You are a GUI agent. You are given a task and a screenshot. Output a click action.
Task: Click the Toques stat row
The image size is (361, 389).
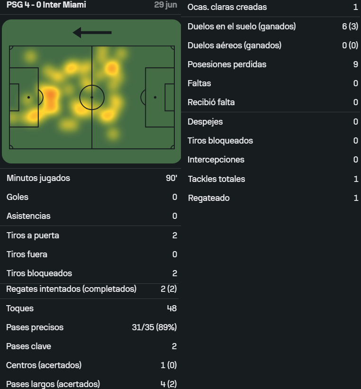tap(90, 308)
